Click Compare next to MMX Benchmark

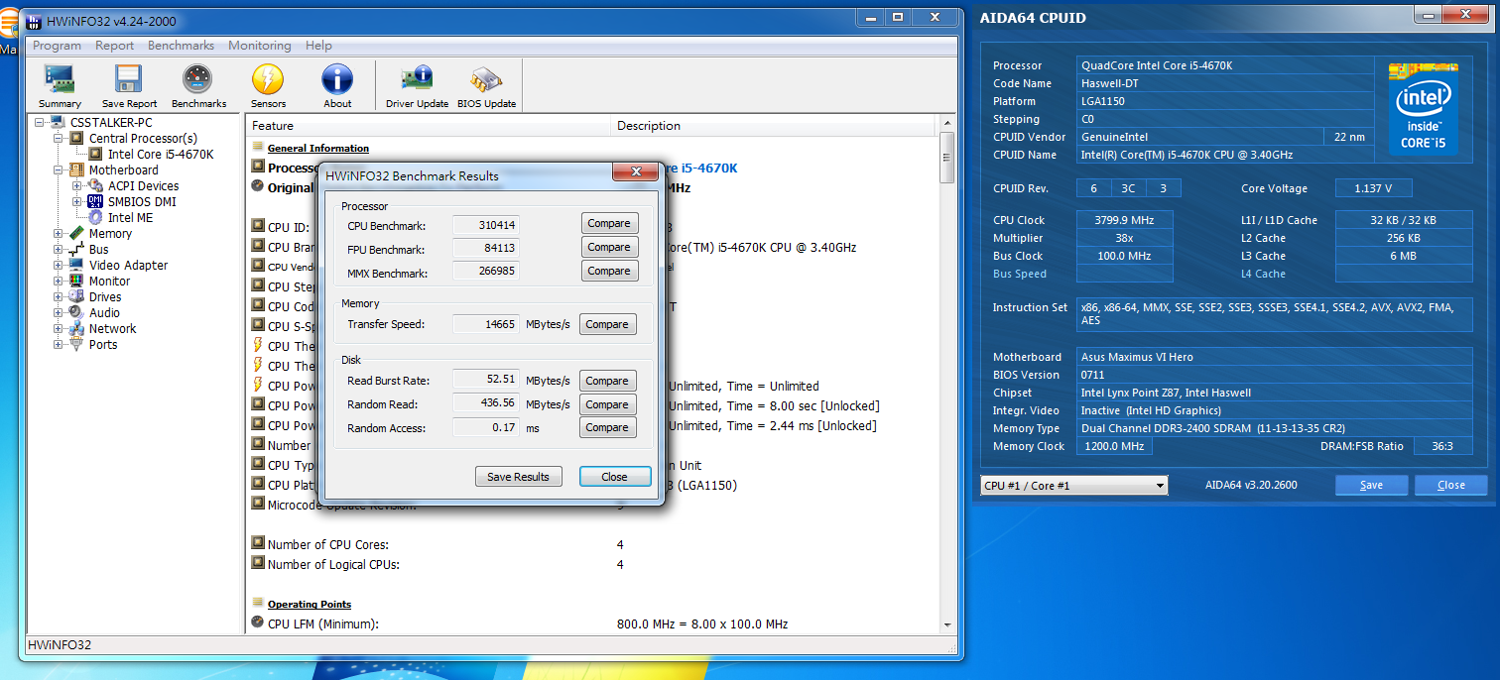(609, 272)
